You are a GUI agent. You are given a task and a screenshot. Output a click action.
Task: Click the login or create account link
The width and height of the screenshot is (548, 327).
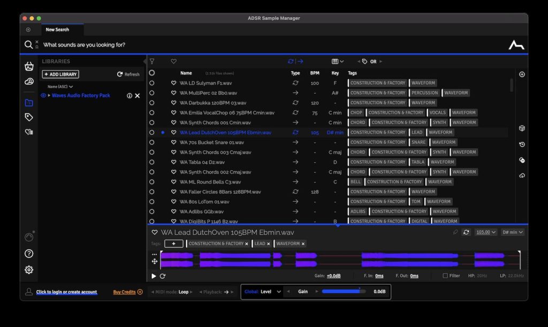pyautogui.click(x=66, y=292)
